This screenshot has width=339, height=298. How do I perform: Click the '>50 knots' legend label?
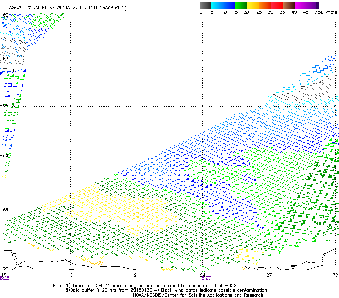326,12
